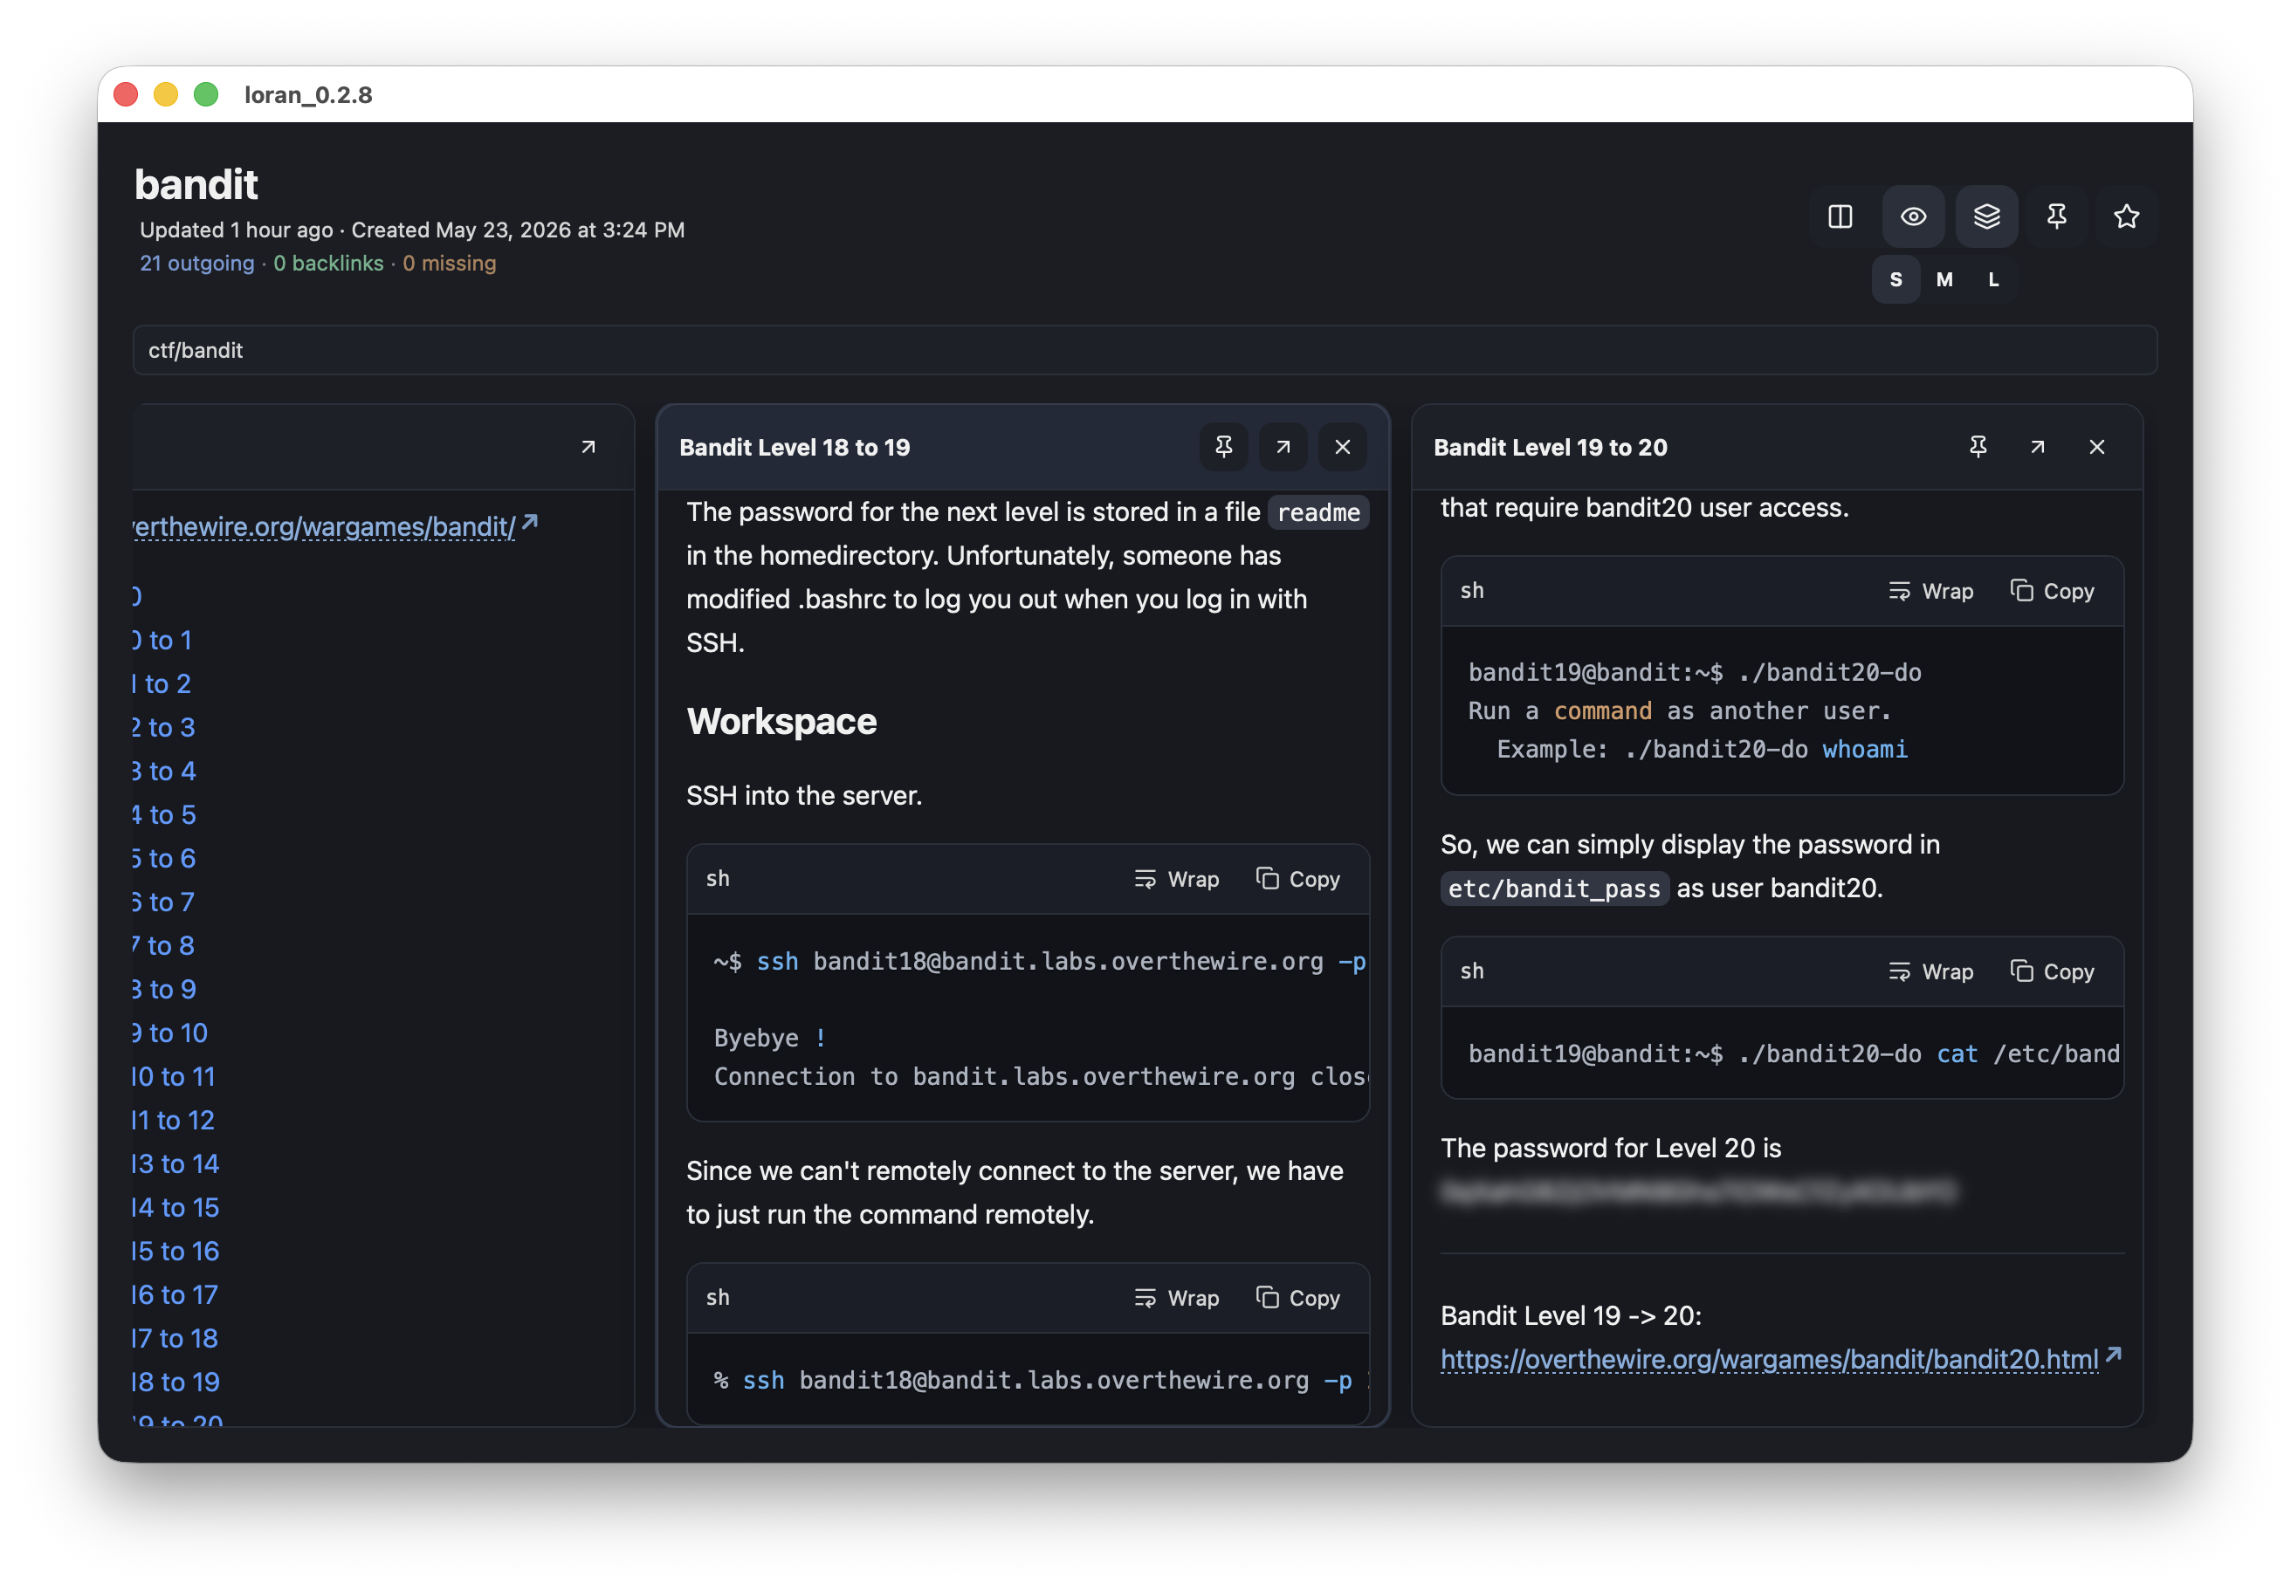
Task: Open the Level 2 to 3 link
Action: [165, 727]
